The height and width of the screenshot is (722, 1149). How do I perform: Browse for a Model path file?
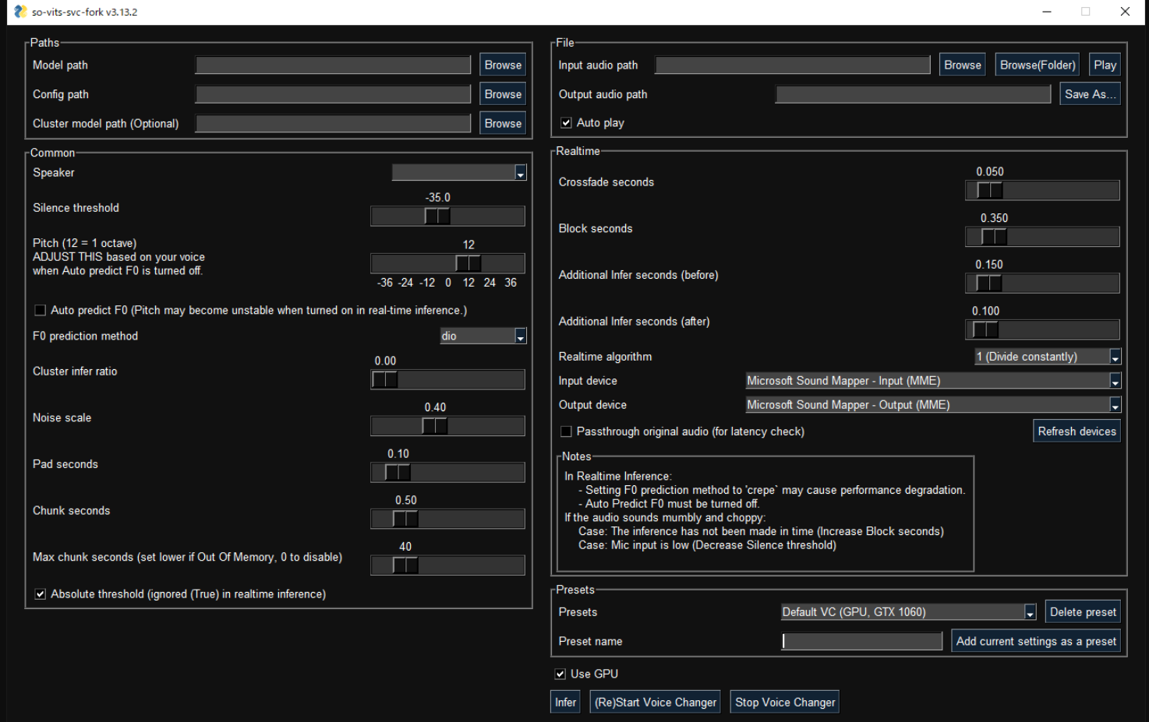point(502,64)
